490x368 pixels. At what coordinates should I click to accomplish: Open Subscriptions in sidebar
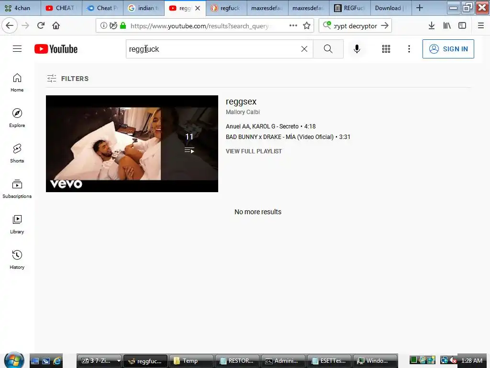17,189
